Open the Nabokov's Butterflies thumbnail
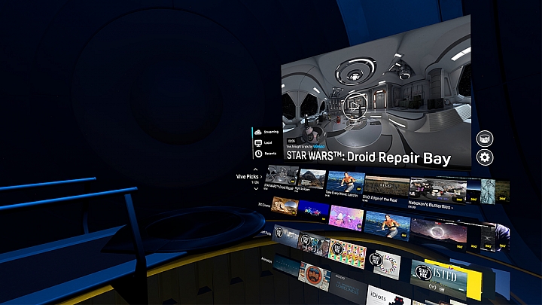Screen dimensions: 542x305 point(438,190)
